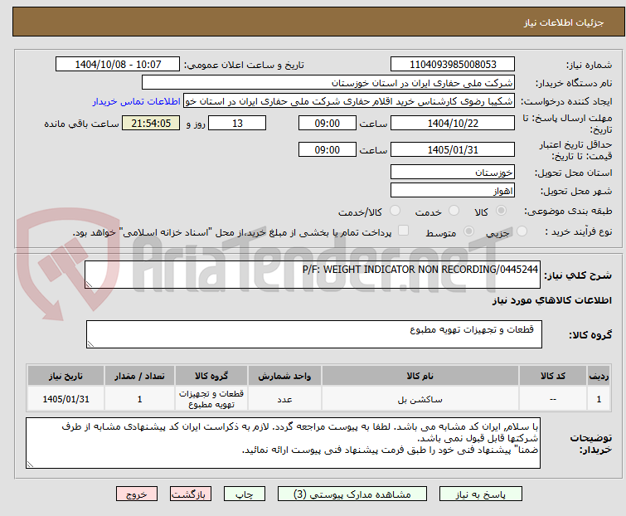
Task: Click the countdown timer 21:54:05 field
Action: pos(151,123)
